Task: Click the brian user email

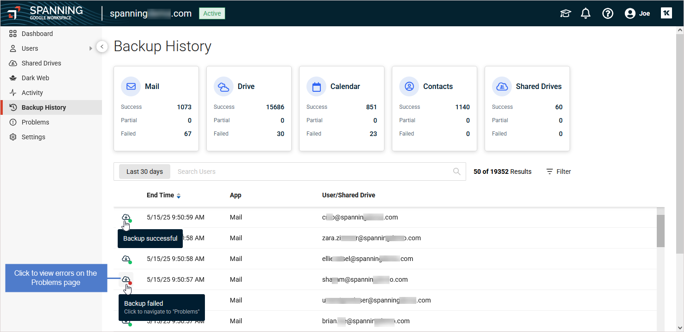Action: [366, 321]
